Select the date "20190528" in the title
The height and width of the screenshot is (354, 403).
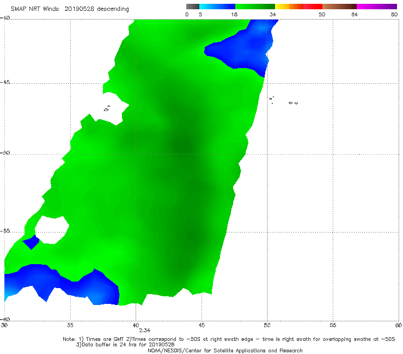point(79,9)
